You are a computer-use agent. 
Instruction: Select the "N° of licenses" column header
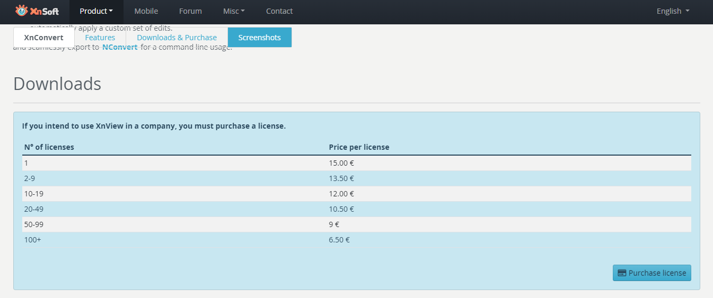[x=49, y=147]
